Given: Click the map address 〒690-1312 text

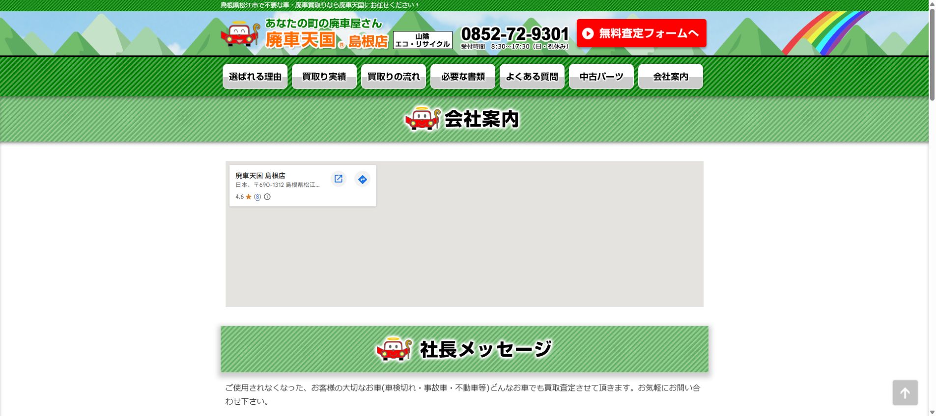Looking at the screenshot, I should [x=278, y=185].
